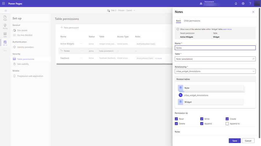Click the Save button
Image resolution: width=261 pixels, height=146 pixels.
[x=234, y=141]
